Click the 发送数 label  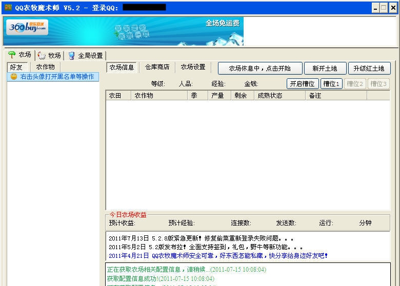coord(286,223)
